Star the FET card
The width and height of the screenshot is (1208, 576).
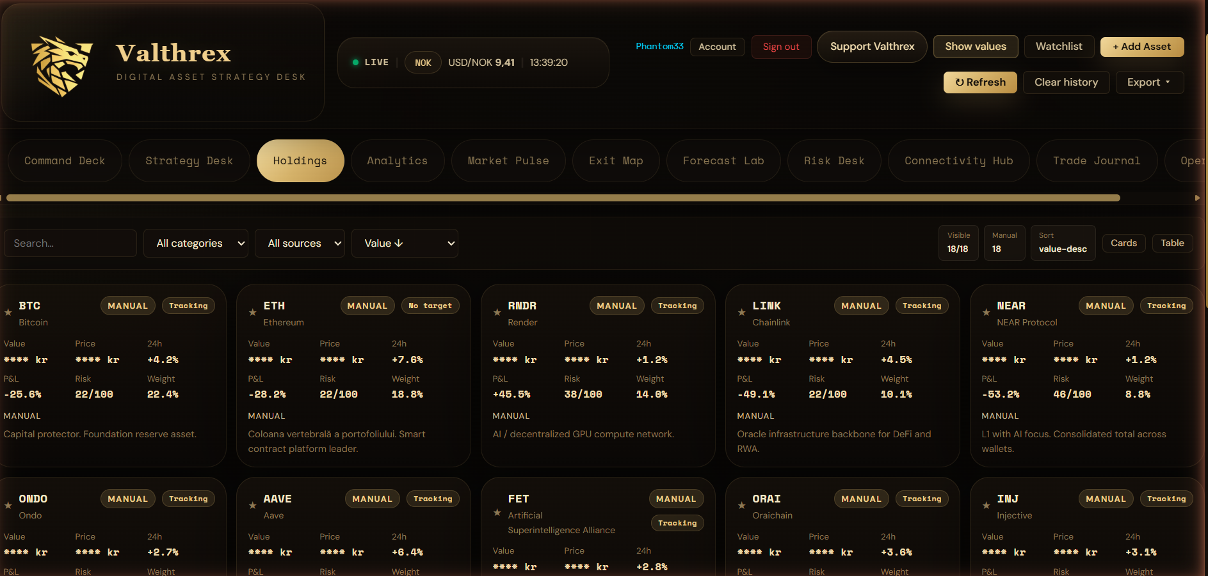click(497, 513)
